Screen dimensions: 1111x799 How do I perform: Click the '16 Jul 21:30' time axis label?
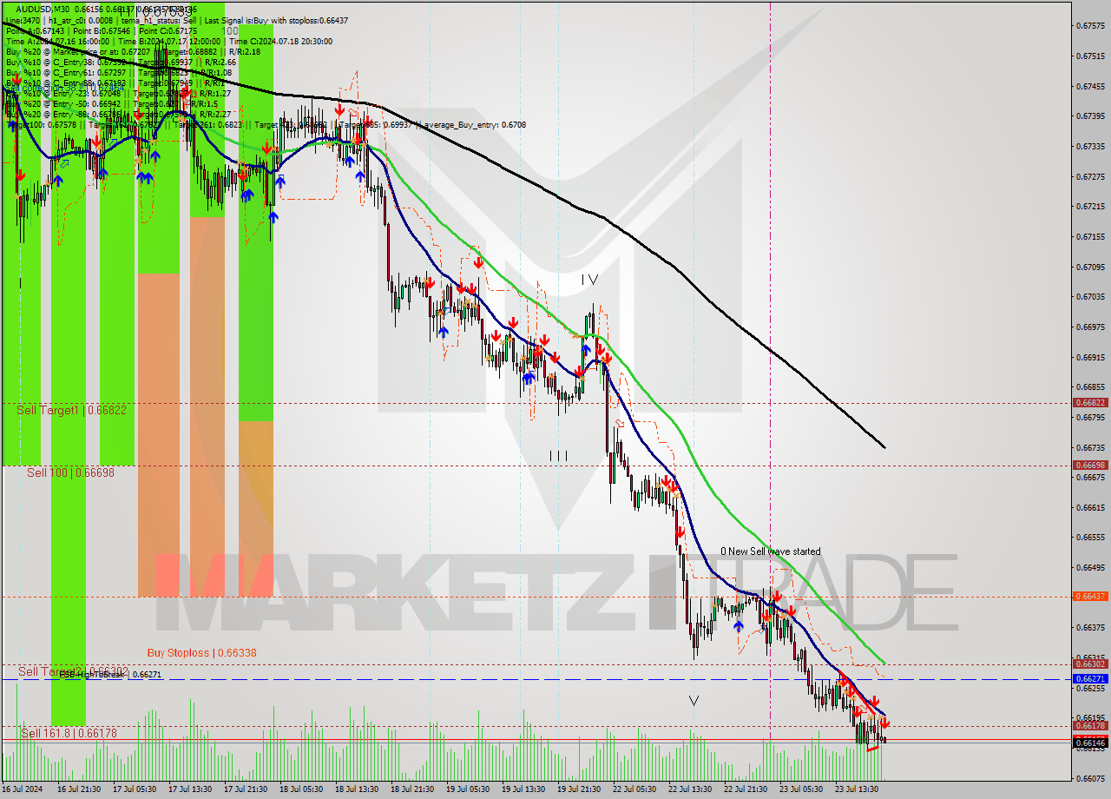78,789
